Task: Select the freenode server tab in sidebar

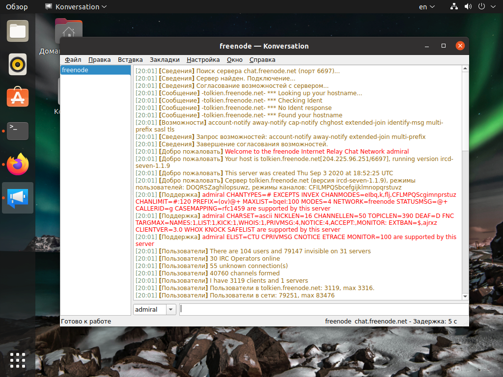Action: click(95, 70)
